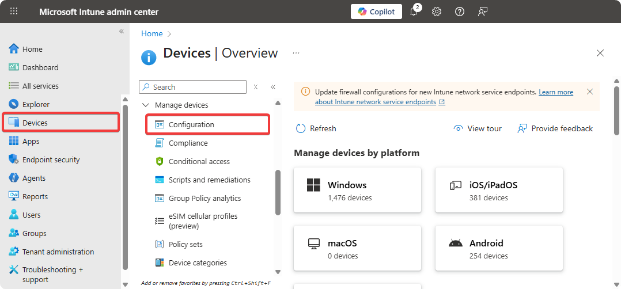Open the feedback icon in top bar

(483, 12)
